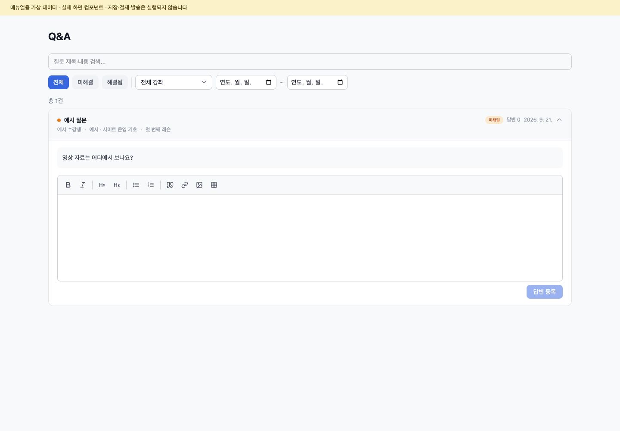Click the 예시 수강생 author name

click(69, 130)
